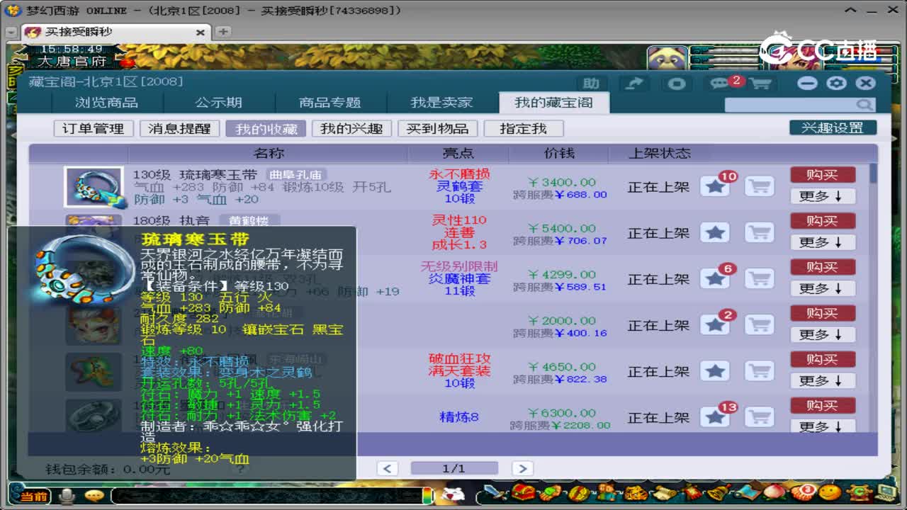Click the computer monitor icon in toolbar
The image size is (907, 510).
click(x=886, y=492)
